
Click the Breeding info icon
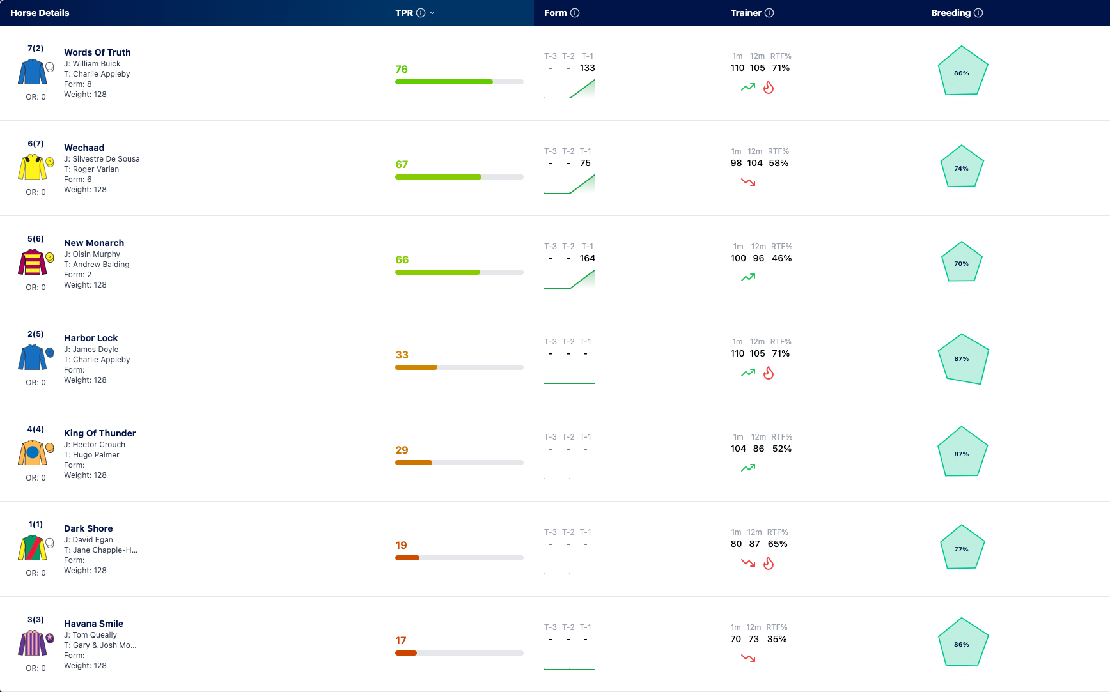(x=978, y=13)
